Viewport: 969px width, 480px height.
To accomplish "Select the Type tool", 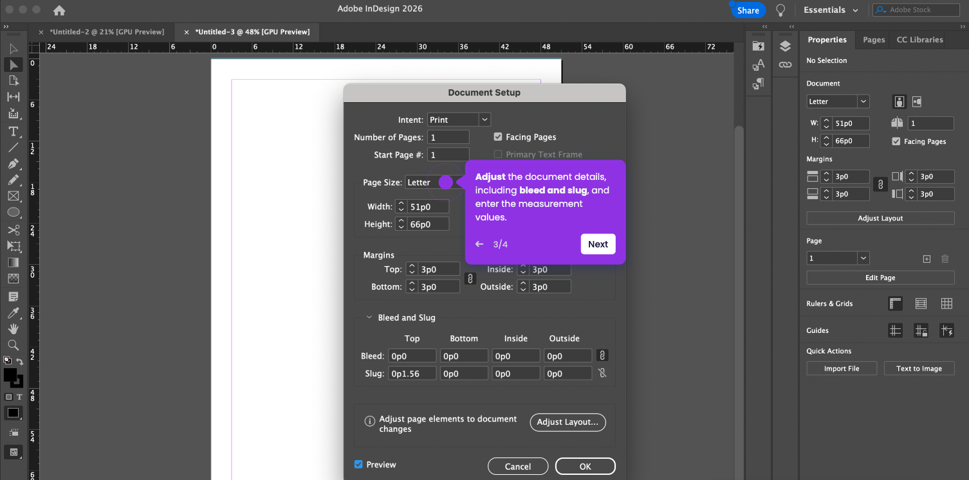I will coord(14,131).
